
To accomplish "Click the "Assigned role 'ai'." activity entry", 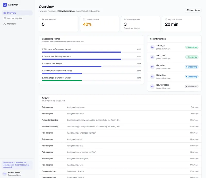I will [x=120, y=139].
